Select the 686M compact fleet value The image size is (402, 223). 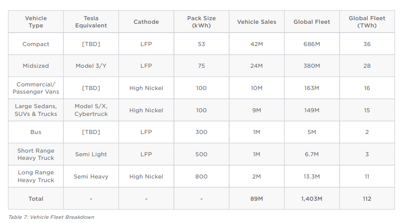[312, 44]
